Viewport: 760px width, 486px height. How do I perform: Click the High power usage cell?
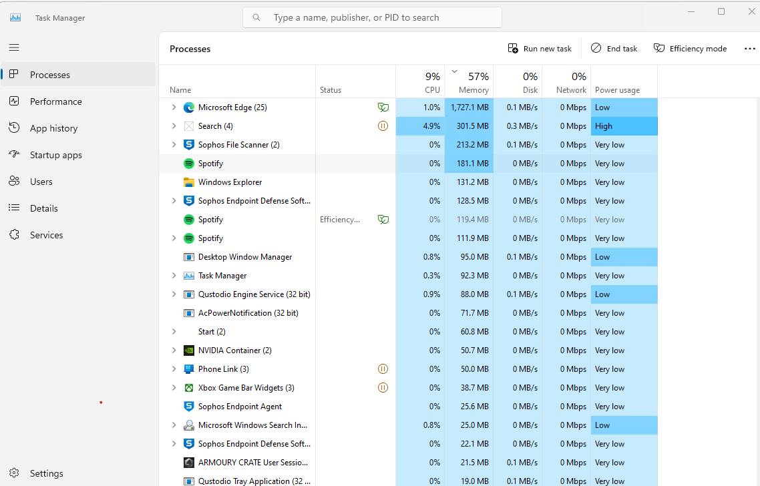624,126
